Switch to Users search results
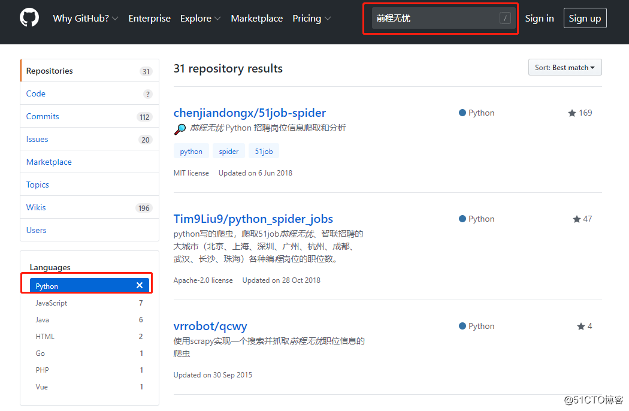The image size is (629, 411). [89, 230]
